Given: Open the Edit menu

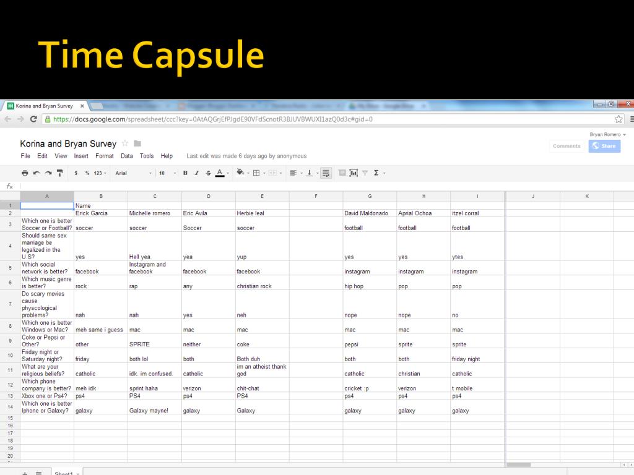Looking at the screenshot, I should coord(42,156).
